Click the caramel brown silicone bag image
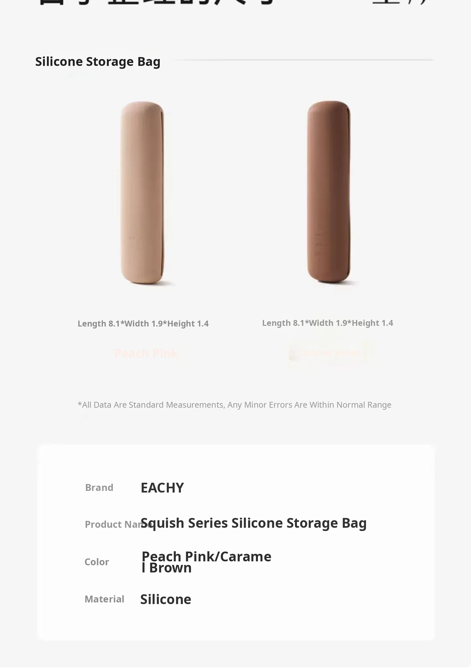The width and height of the screenshot is (471, 668). [x=329, y=192]
